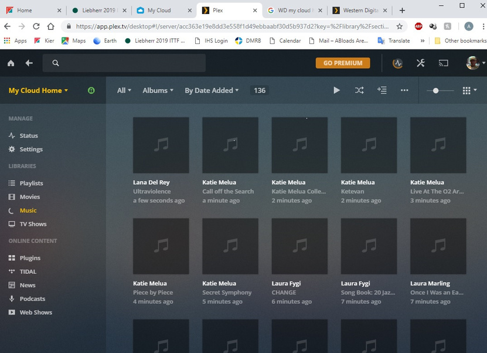Open the Other bookmarks folder
The image size is (487, 353).
tap(460, 40)
